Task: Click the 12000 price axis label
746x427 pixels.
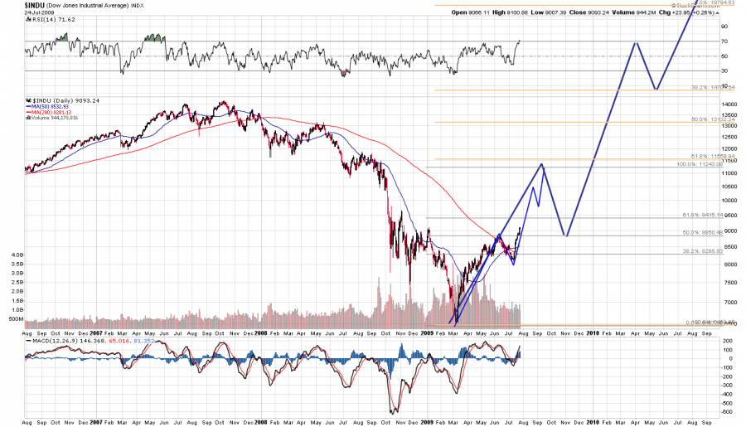Action: coord(729,148)
